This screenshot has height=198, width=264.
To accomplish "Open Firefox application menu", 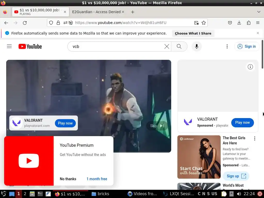I will pos(258,23).
